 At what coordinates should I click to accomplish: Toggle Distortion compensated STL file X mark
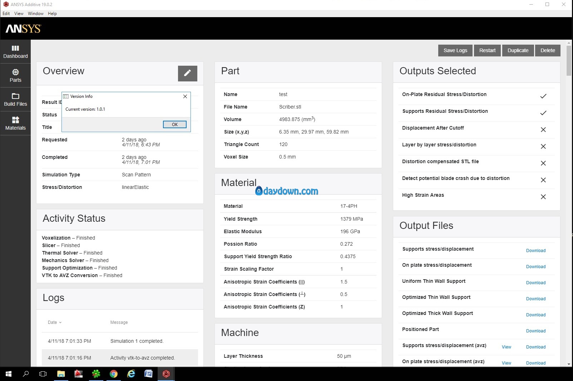pos(543,163)
